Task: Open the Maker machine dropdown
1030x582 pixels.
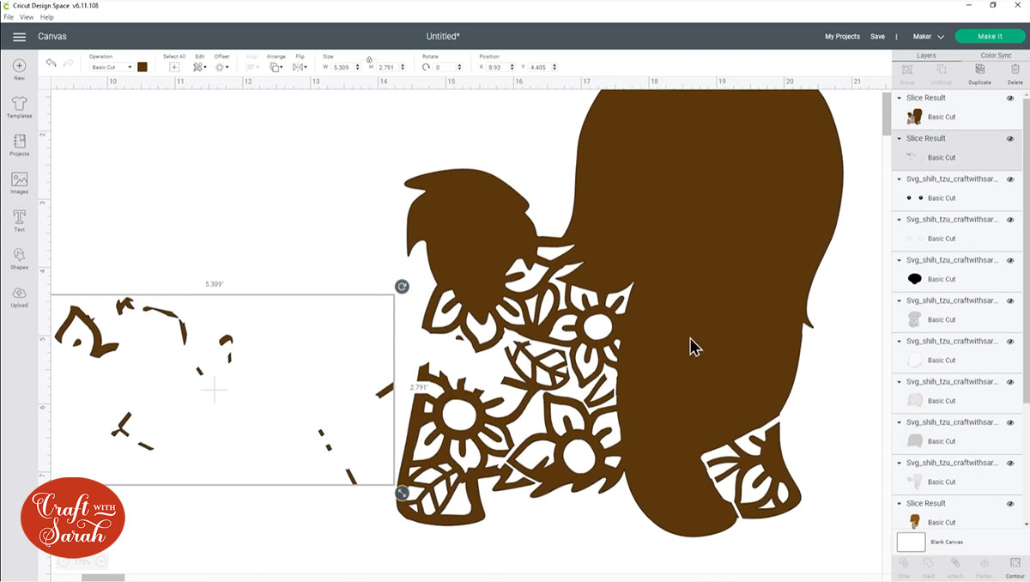Action: tap(927, 36)
